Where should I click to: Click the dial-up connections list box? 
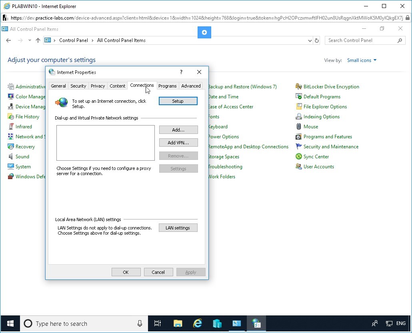[x=105, y=143]
